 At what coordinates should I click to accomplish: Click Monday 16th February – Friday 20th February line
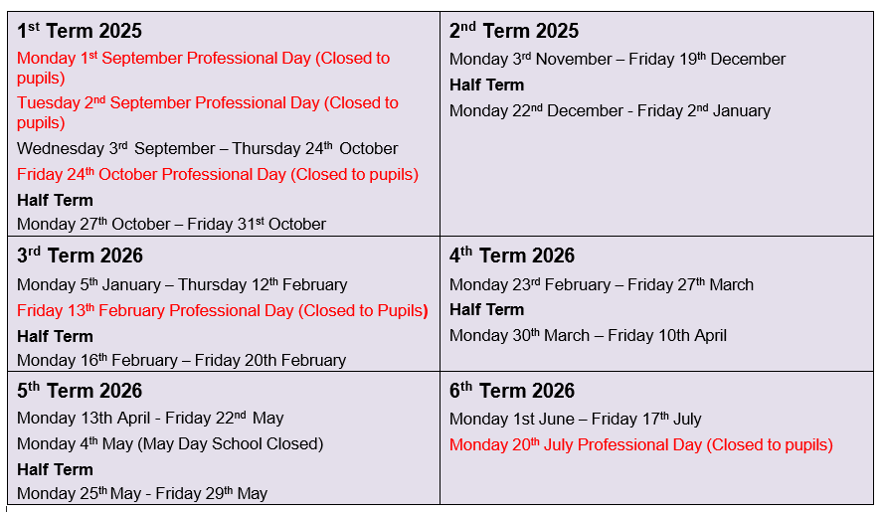coord(181,361)
